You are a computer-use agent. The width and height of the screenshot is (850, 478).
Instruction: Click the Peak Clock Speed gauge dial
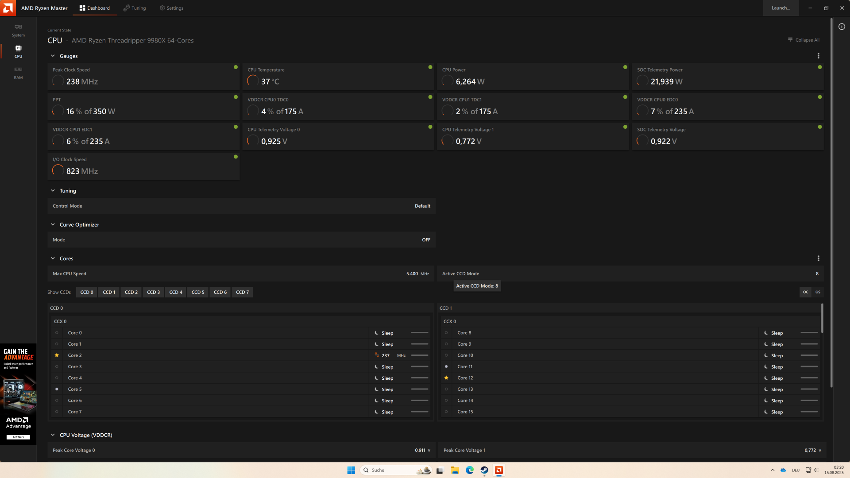(58, 81)
